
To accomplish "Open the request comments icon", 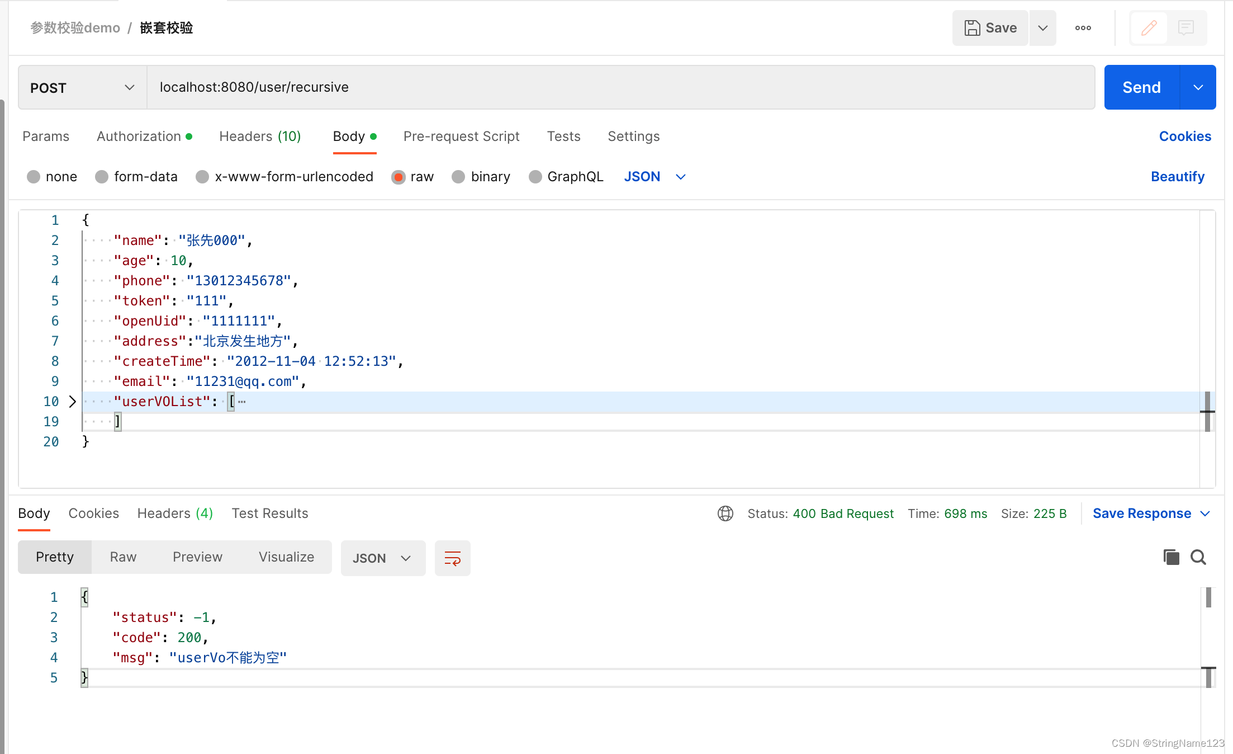I will coord(1186,27).
